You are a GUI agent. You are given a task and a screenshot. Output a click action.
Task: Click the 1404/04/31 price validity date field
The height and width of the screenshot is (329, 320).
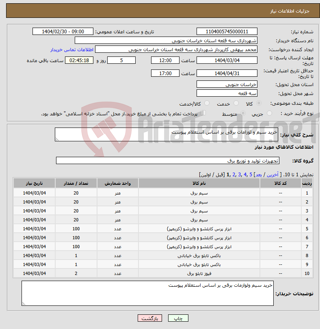(x=227, y=74)
